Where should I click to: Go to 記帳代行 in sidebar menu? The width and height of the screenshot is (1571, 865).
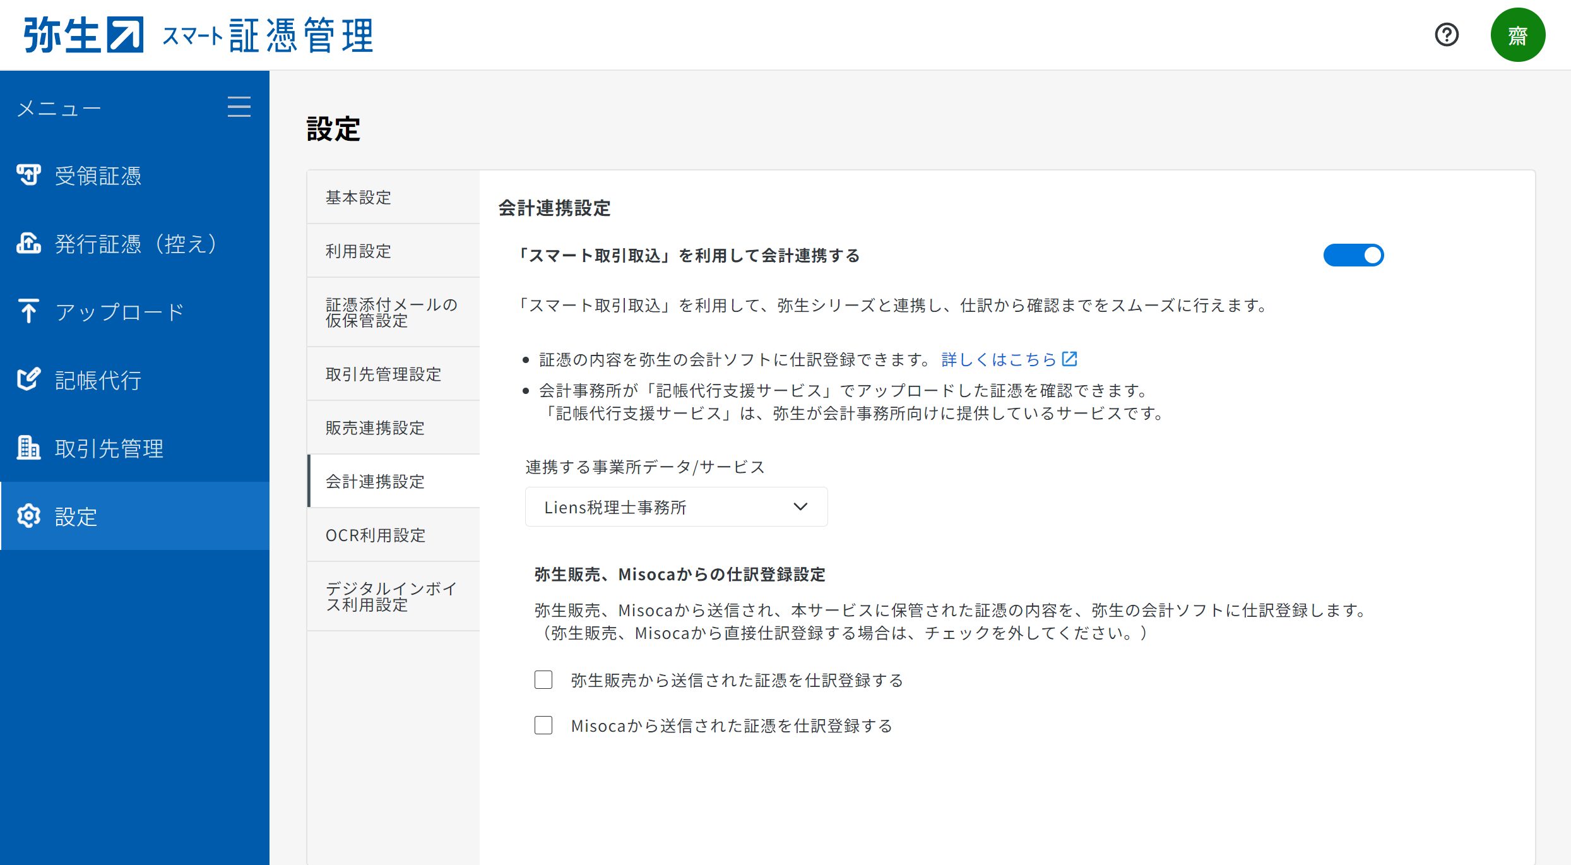click(x=134, y=379)
